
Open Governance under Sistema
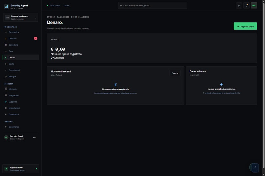[x=21, y=114]
